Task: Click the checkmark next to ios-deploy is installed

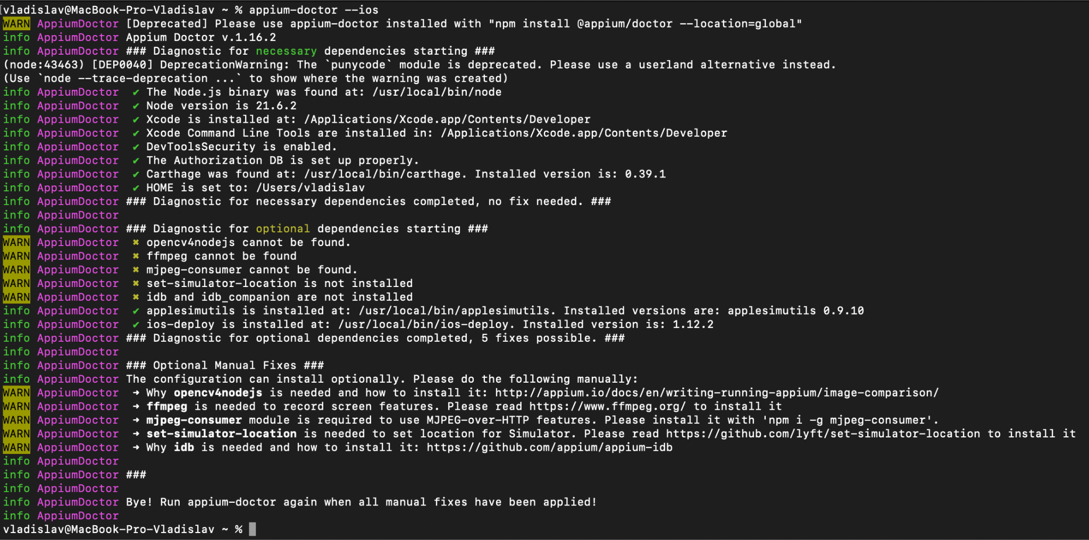Action: click(x=136, y=325)
